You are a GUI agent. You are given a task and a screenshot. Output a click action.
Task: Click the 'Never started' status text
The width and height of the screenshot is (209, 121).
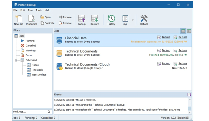tap(179, 68)
